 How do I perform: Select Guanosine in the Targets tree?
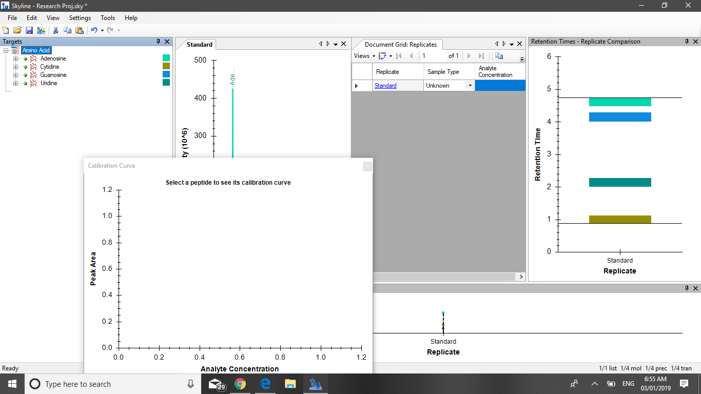[x=53, y=75]
